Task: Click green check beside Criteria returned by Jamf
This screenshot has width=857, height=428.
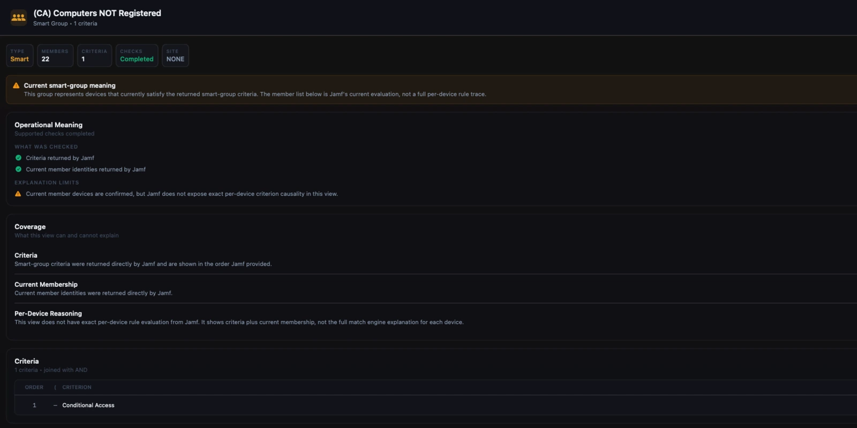Action: click(18, 158)
